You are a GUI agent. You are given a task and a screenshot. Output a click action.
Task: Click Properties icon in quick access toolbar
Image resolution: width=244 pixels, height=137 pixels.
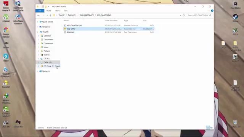tap(43, 6)
